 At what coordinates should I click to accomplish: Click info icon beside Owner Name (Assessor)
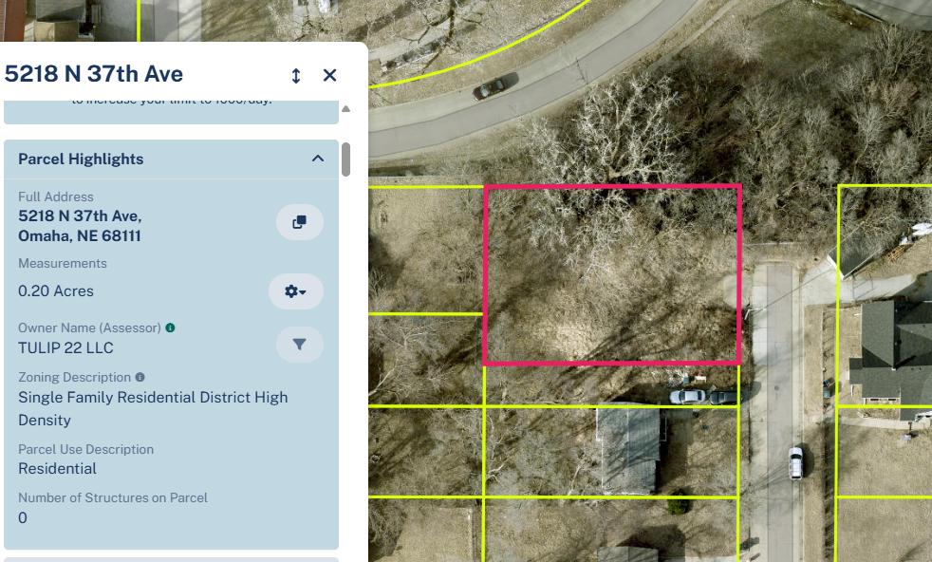pos(170,328)
